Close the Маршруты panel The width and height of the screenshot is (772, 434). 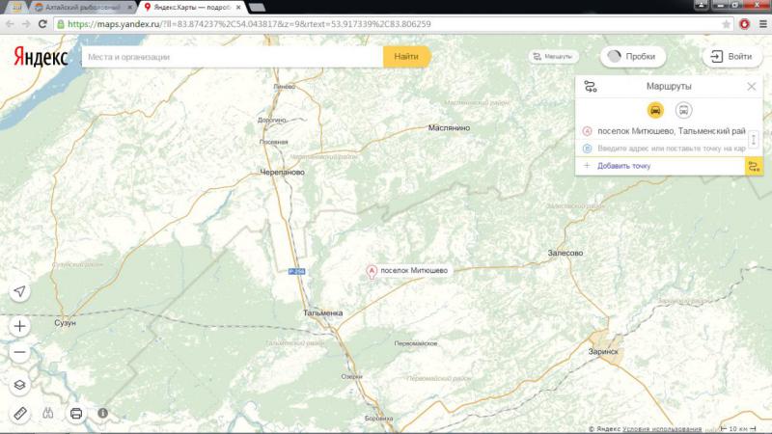point(752,87)
